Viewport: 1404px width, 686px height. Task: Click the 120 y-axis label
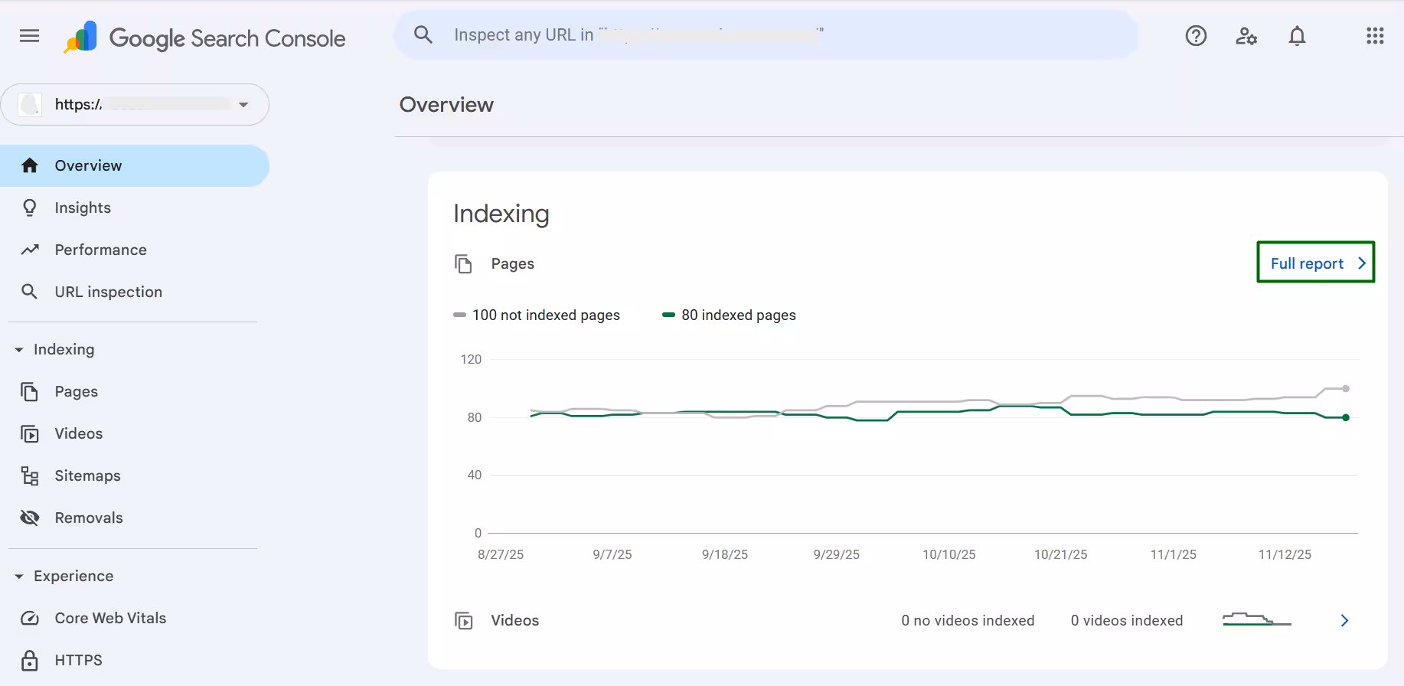click(471, 359)
